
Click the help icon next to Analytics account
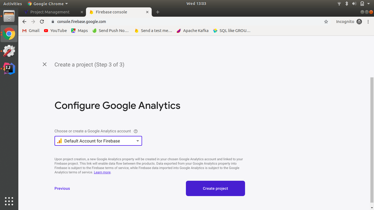136,131
